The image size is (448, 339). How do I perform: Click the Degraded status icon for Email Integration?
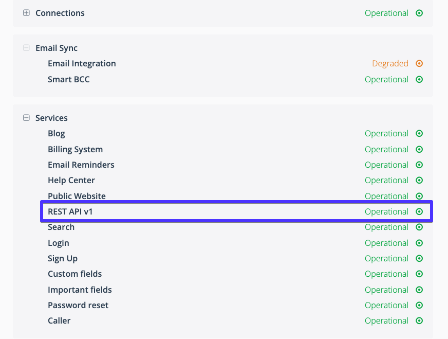pos(419,63)
